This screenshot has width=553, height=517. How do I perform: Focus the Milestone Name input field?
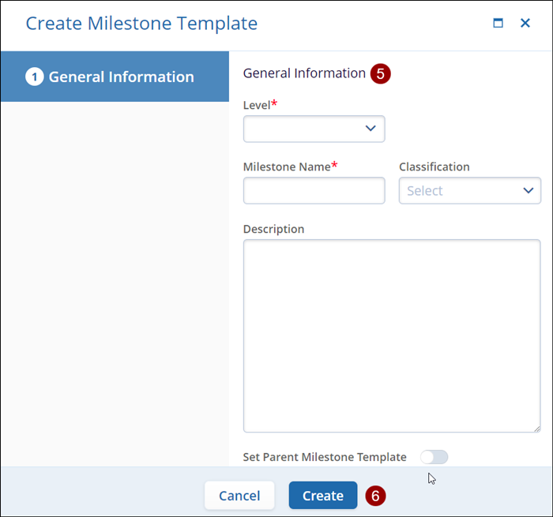pyautogui.click(x=314, y=190)
